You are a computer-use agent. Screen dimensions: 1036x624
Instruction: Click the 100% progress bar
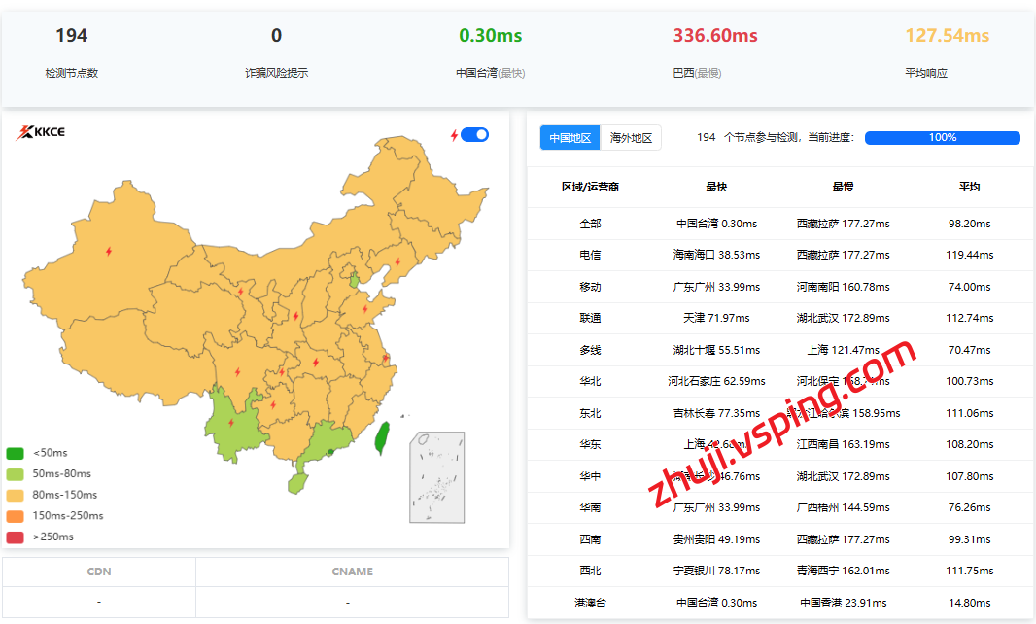942,138
